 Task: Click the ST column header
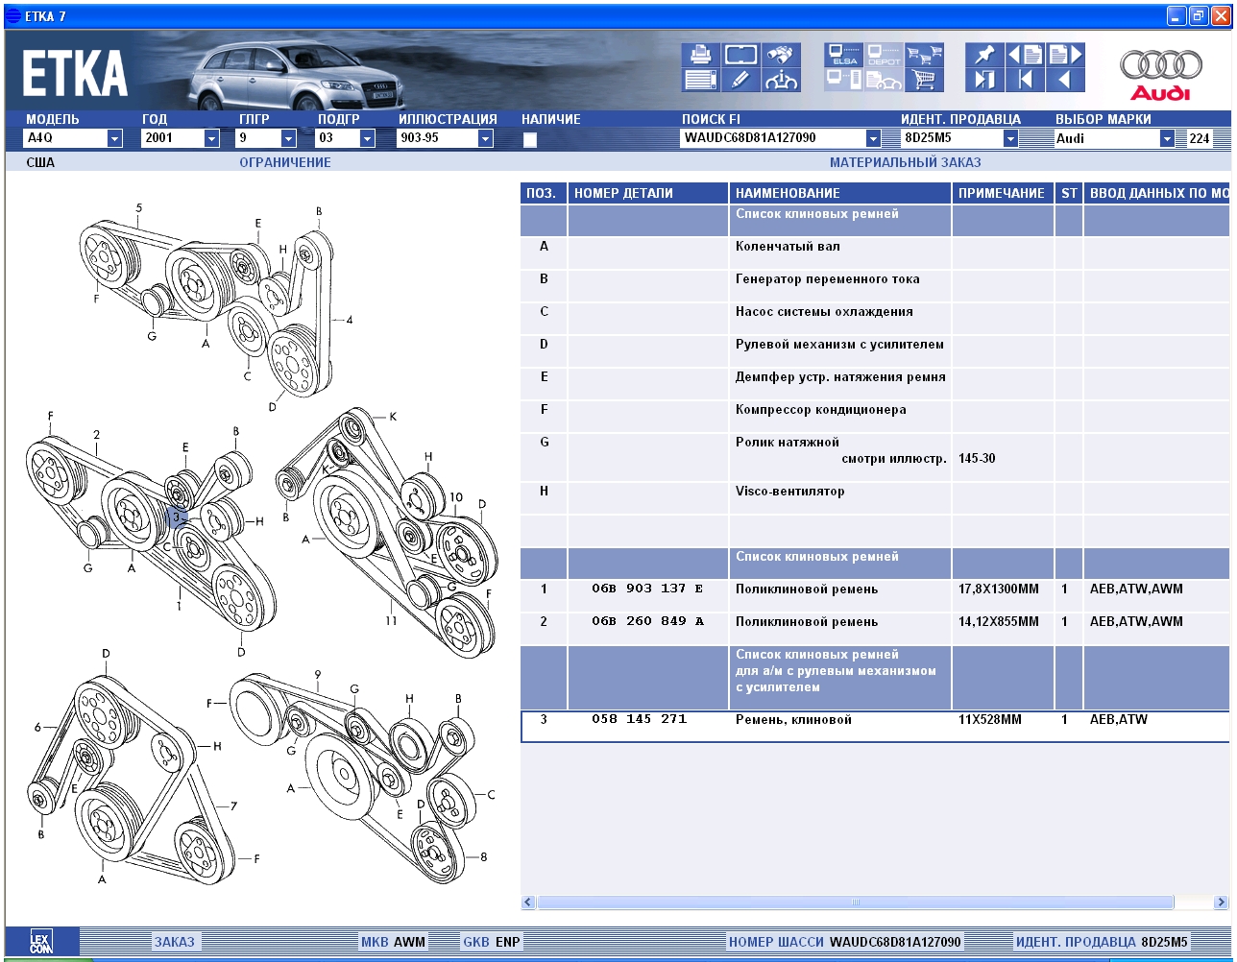point(1069,193)
